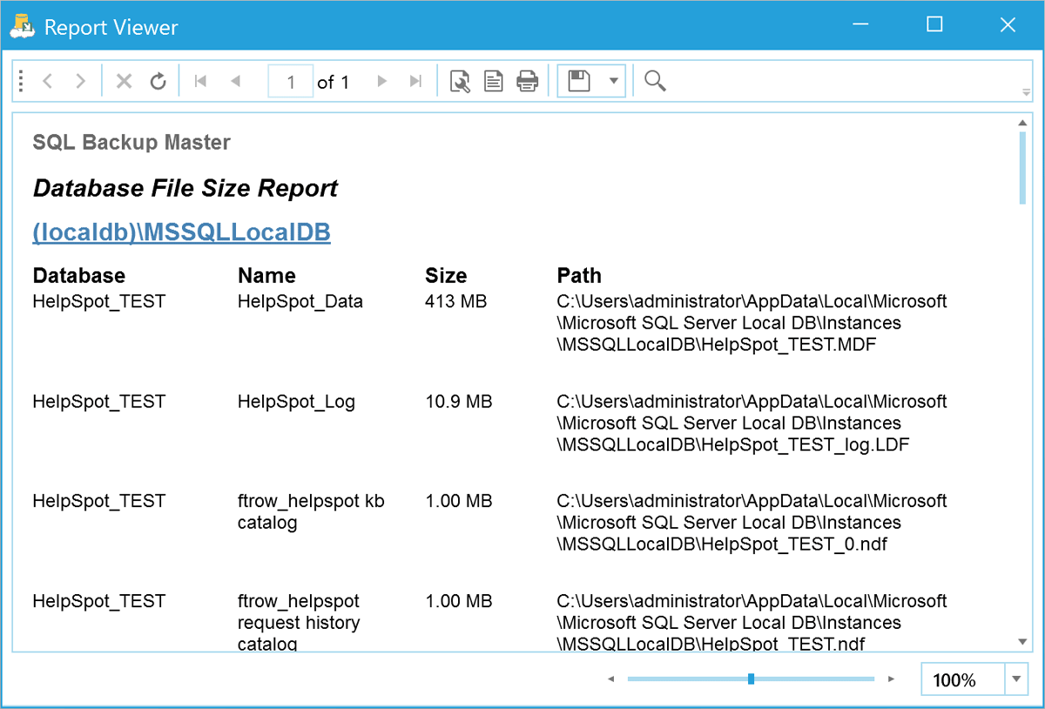Select HelpSpot_TEST in the HelpSpot_Log row
This screenshot has width=1045, height=709.
[99, 402]
